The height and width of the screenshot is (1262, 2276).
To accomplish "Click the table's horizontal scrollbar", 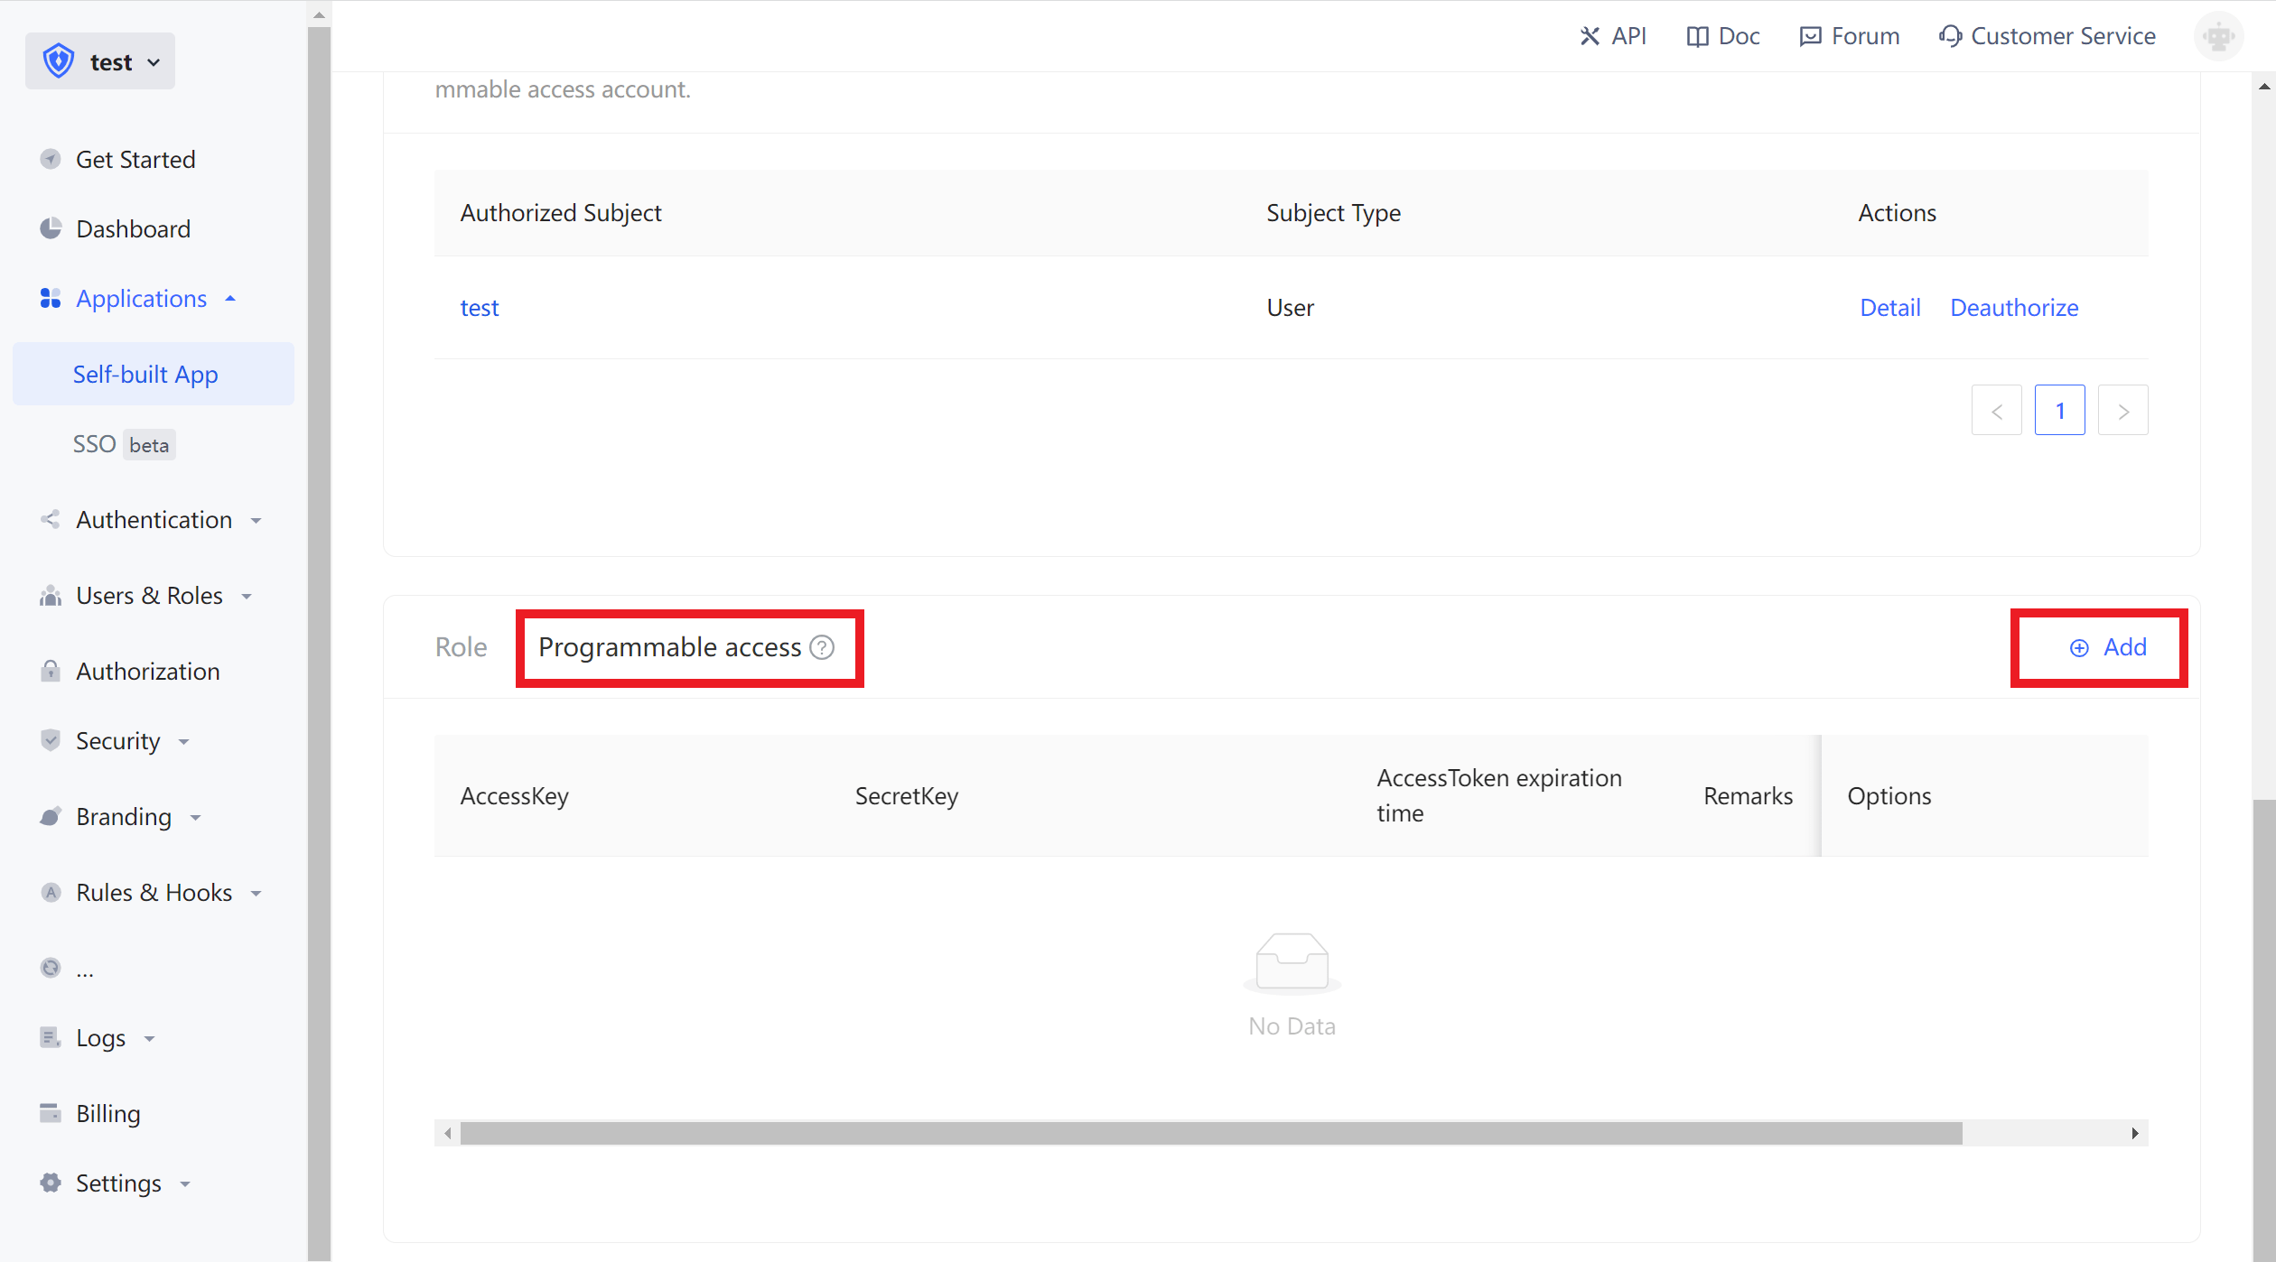I will click(x=1210, y=1133).
